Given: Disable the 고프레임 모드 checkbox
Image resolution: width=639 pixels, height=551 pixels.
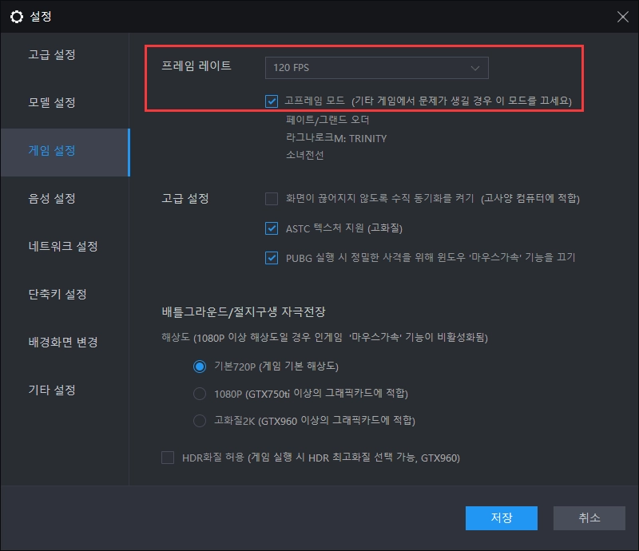Looking at the screenshot, I should tap(272, 101).
